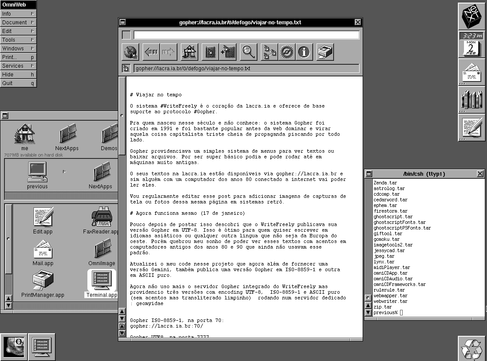Go back with the left arrow button
The image size is (487, 361).
pyautogui.click(x=151, y=52)
